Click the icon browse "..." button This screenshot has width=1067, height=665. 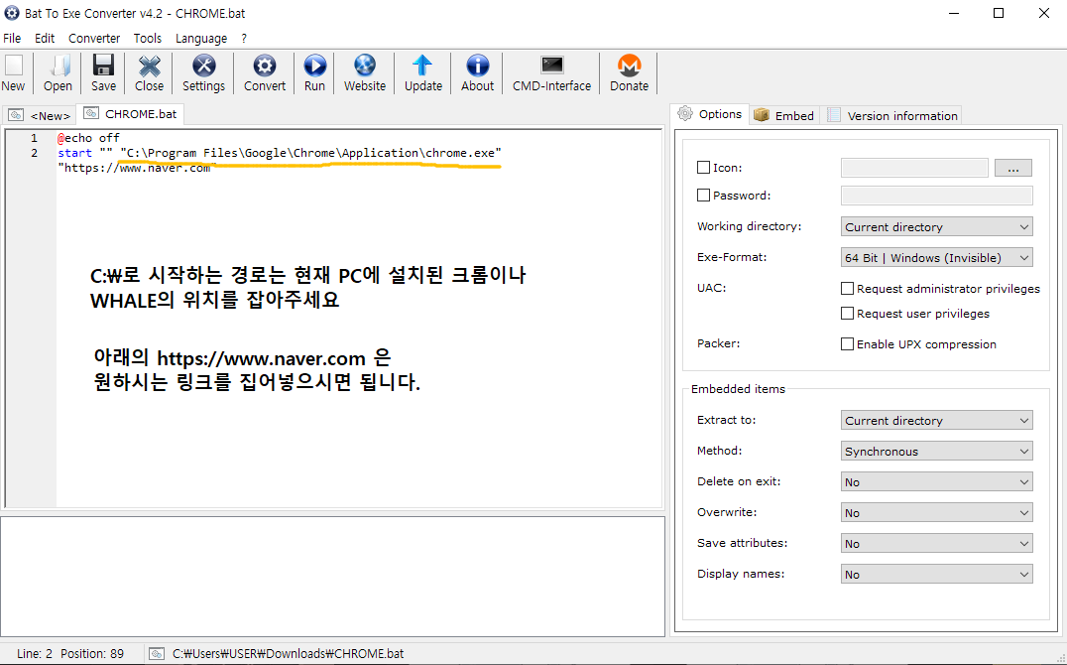(1012, 168)
